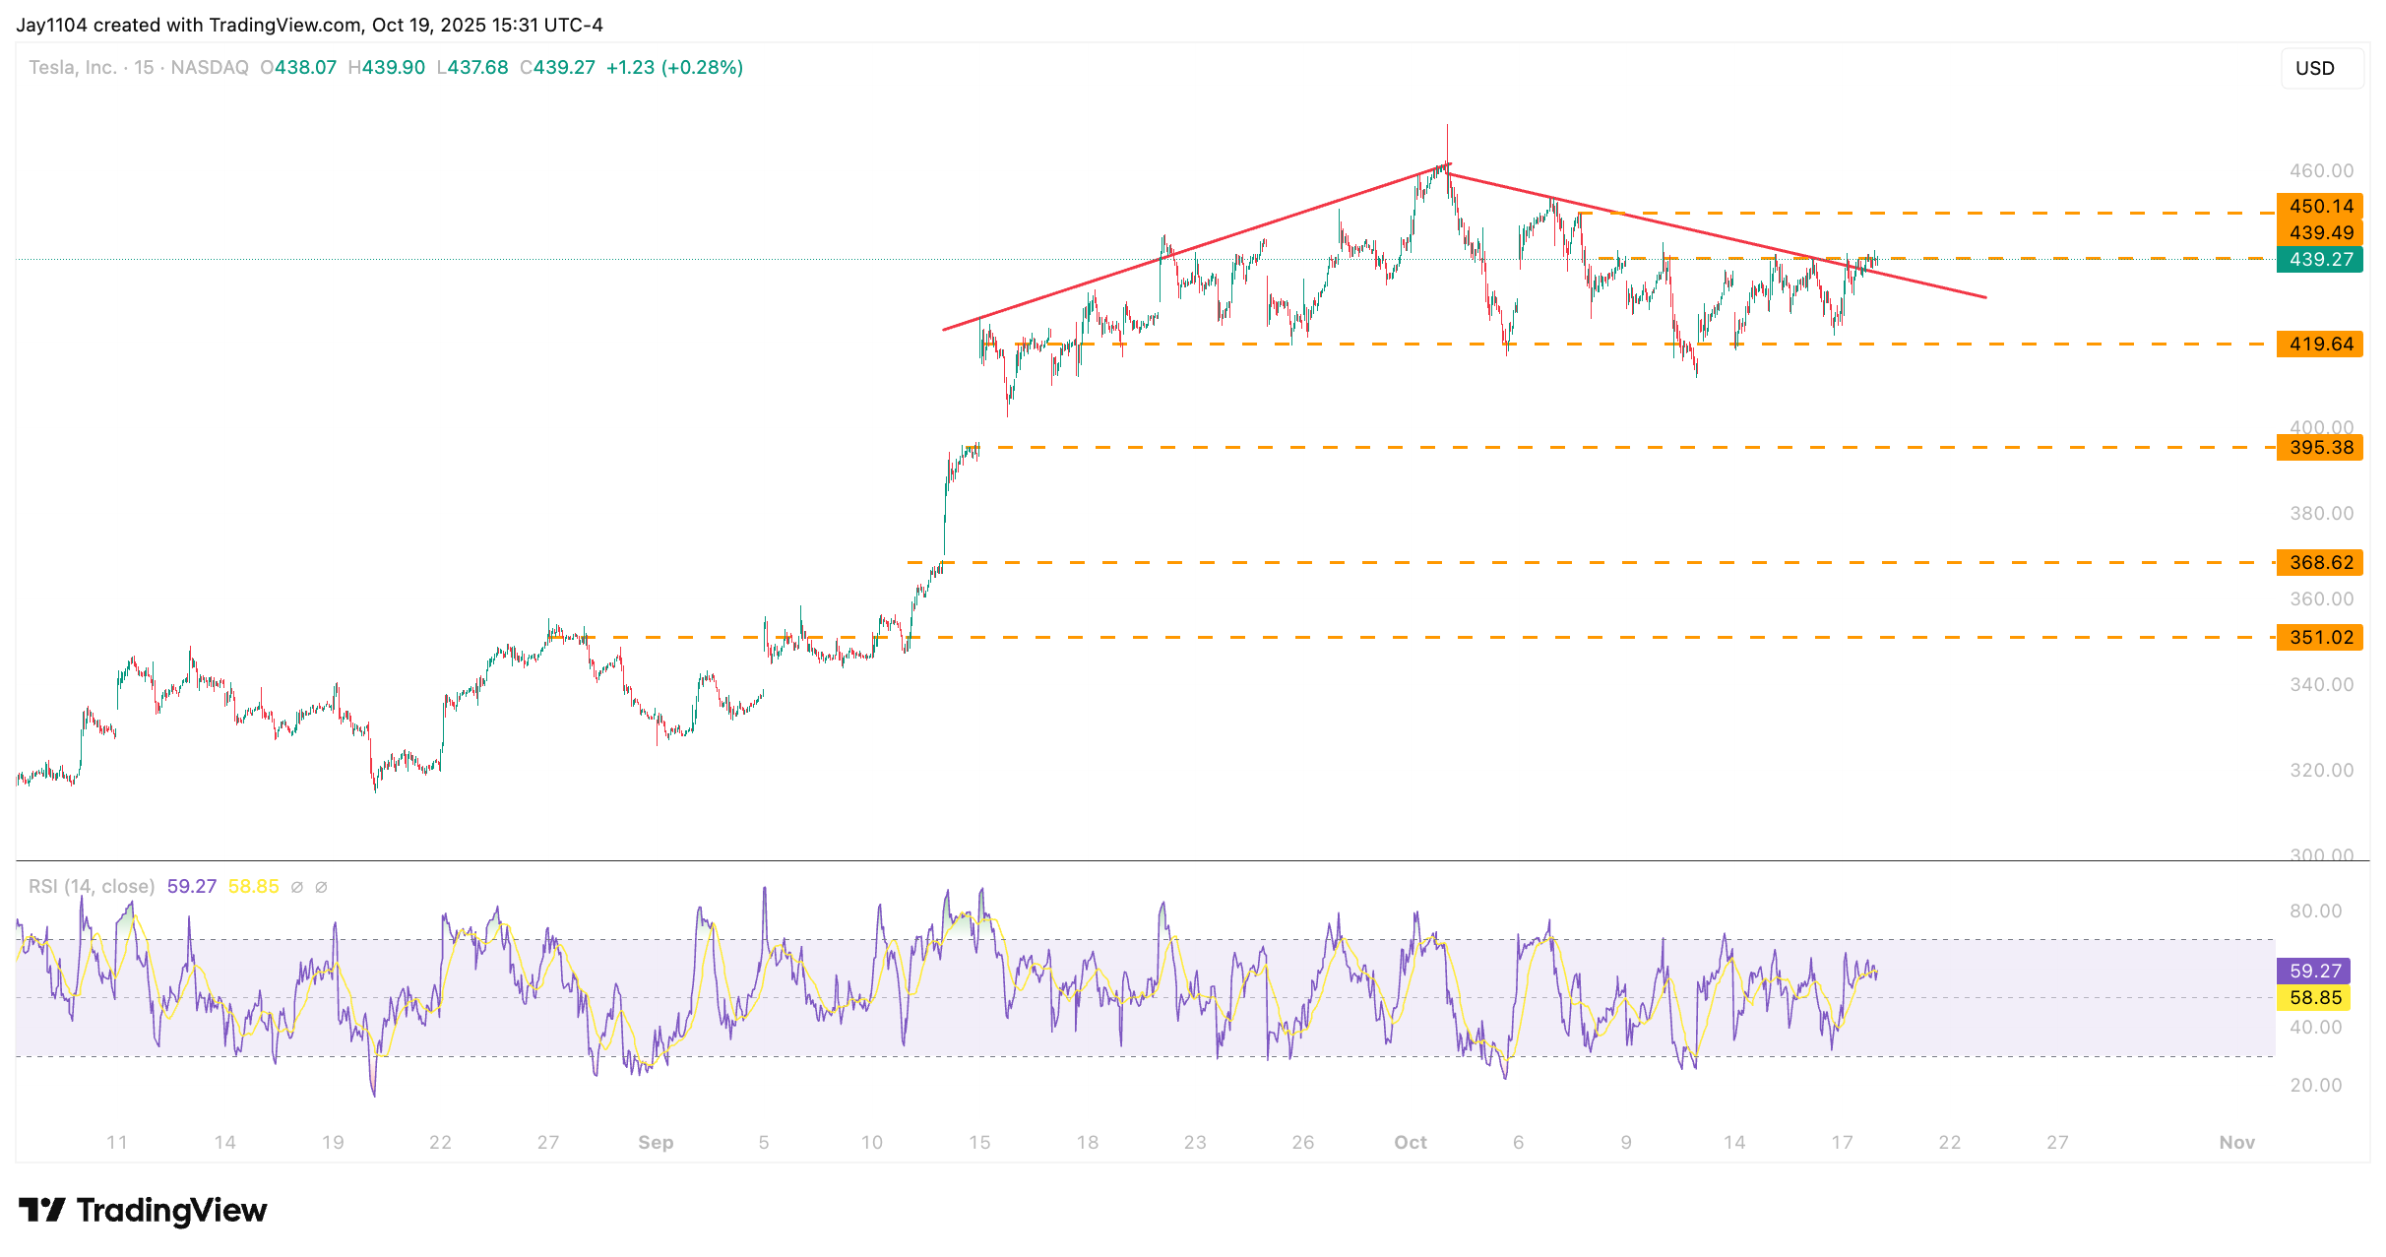Screen dimensions: 2386x1257
Task: Click the orange 419.64 price level tag
Action: pyautogui.click(x=2319, y=344)
